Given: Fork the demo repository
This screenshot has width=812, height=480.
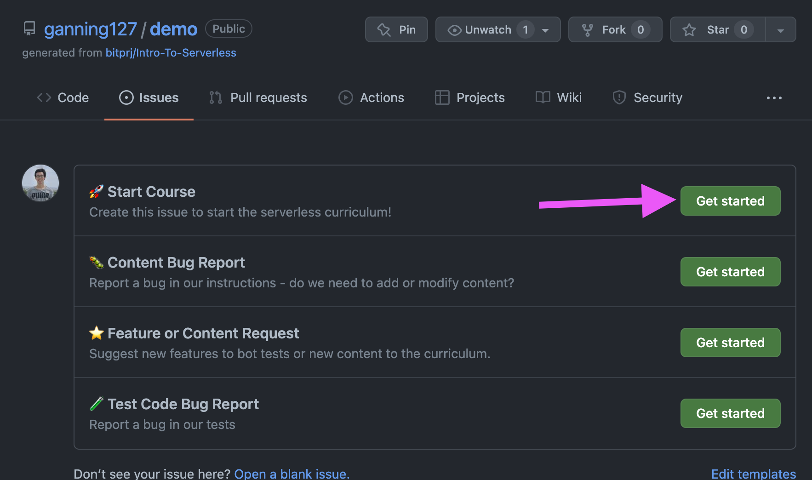Looking at the screenshot, I should [x=615, y=30].
